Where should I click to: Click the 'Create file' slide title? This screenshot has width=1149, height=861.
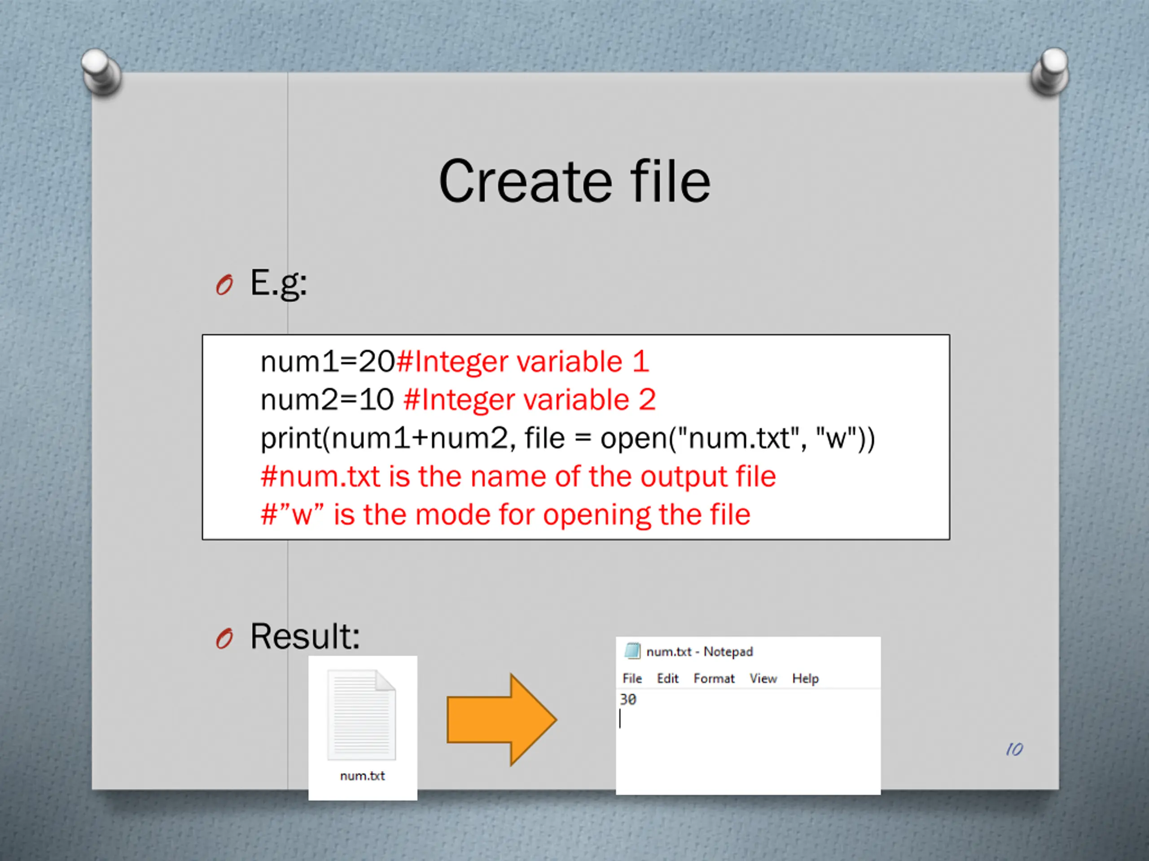(x=574, y=181)
